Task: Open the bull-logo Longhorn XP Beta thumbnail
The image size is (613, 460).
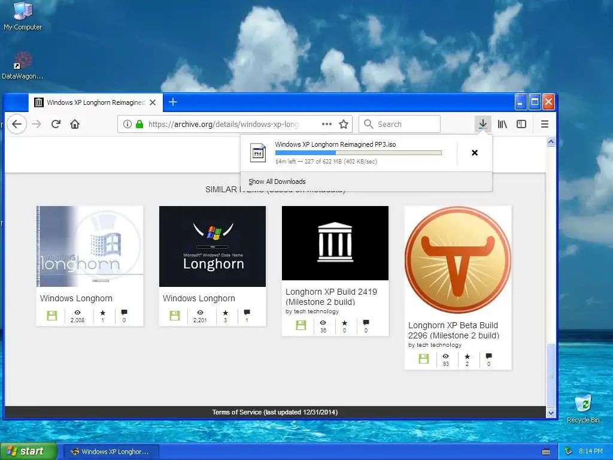Action: (x=458, y=260)
